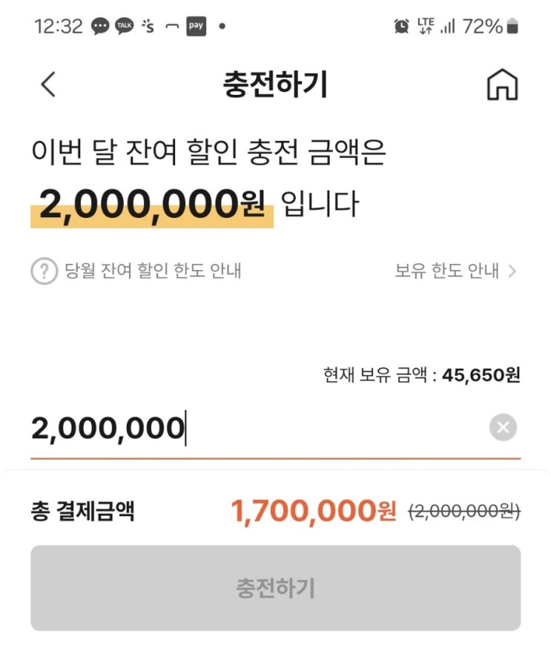Select the highlighted 2,000,000원 amount text

click(152, 205)
